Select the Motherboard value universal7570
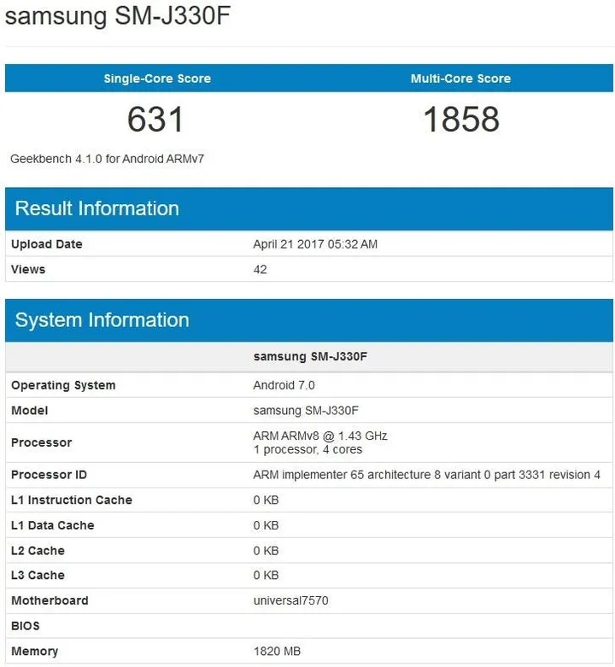 click(x=290, y=600)
